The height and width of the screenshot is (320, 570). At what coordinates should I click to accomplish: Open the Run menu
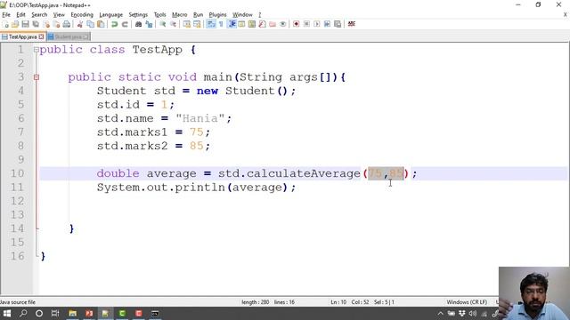(198, 15)
